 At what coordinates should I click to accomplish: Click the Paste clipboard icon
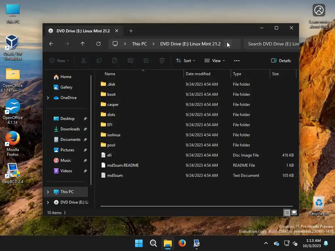click(x=115, y=60)
